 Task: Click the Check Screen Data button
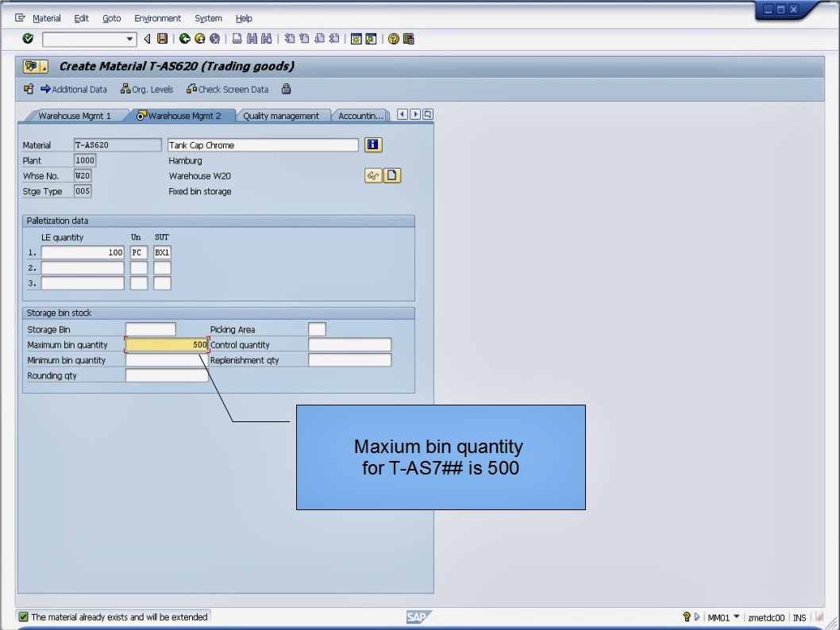pos(228,90)
